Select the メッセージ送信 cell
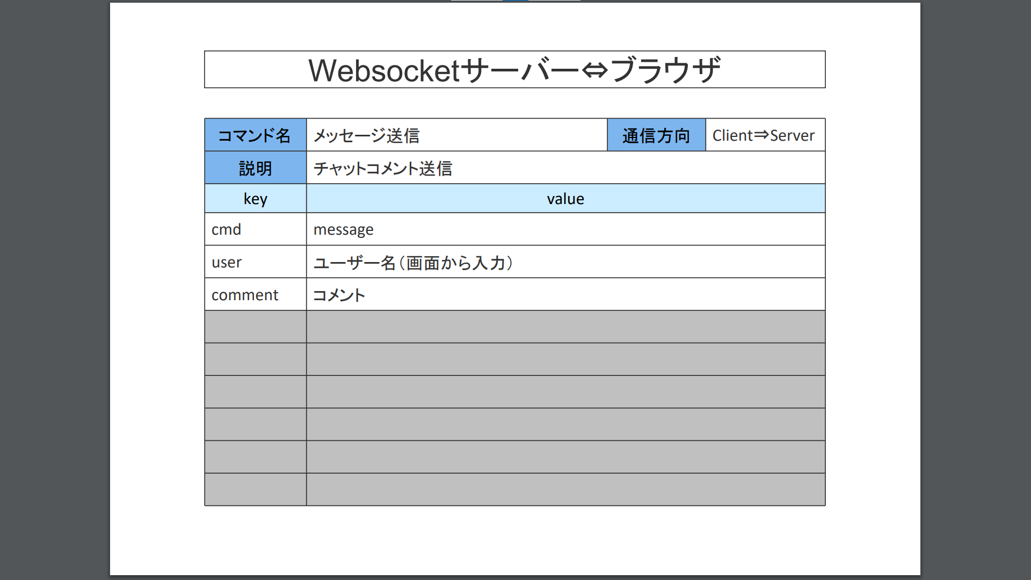This screenshot has height=580, width=1031. [x=456, y=135]
